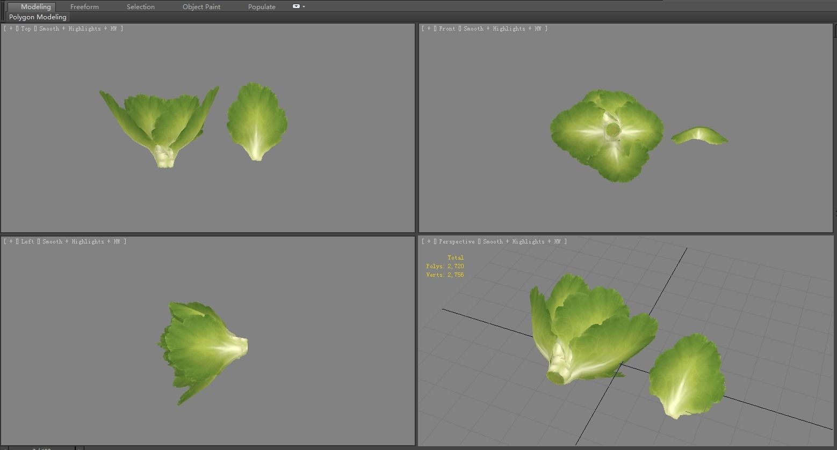Select curved single leaf in Front viewport
Screen dimensions: 837x450
click(x=699, y=135)
